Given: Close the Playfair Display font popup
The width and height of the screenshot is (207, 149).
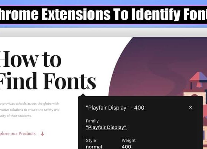Looking at the screenshot, I should [190, 107].
